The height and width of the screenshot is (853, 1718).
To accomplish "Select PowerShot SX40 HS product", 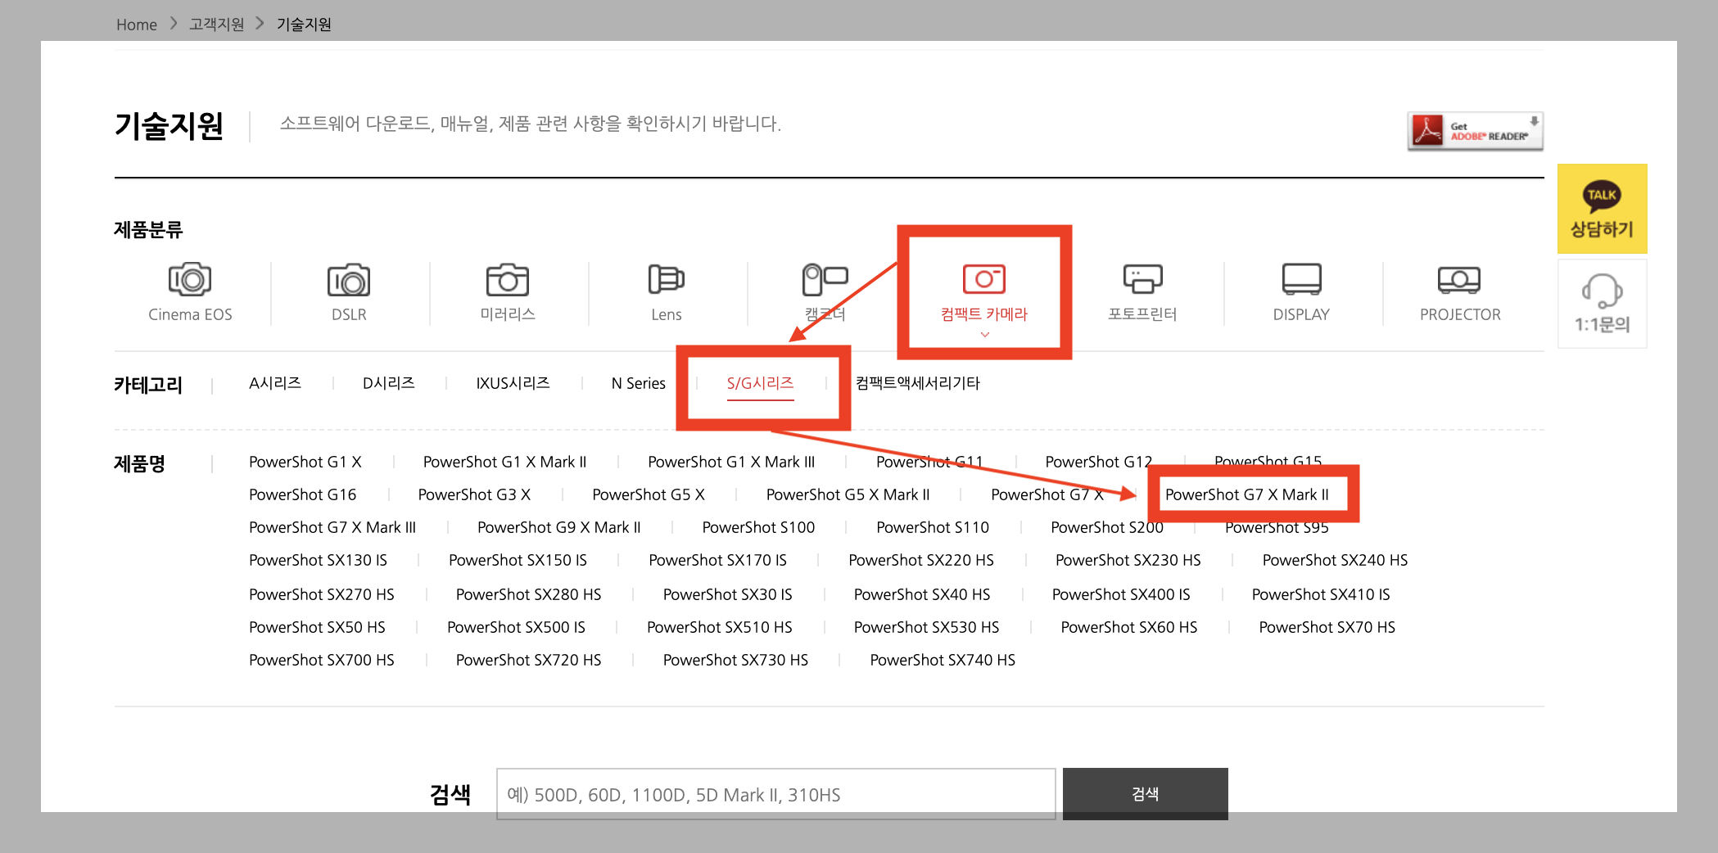I will point(922,594).
